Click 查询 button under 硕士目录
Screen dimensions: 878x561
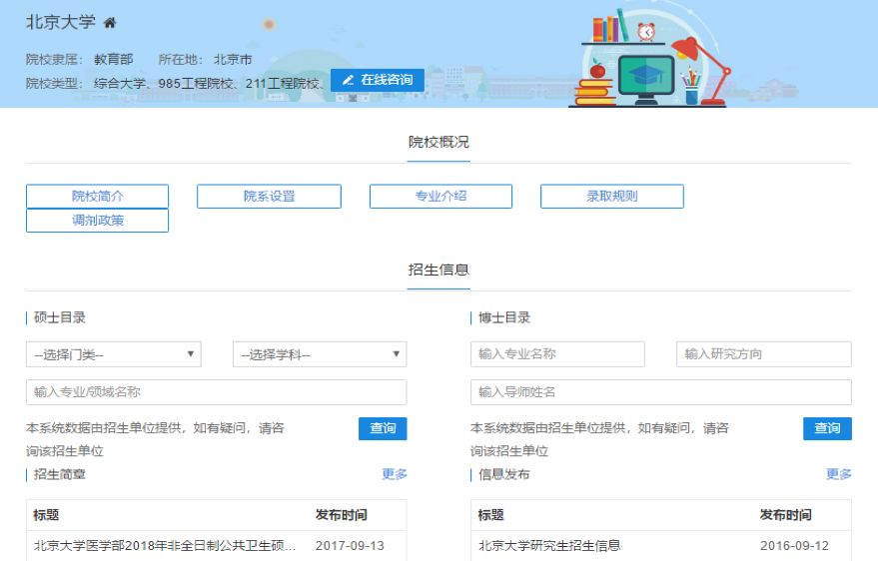[x=383, y=428]
